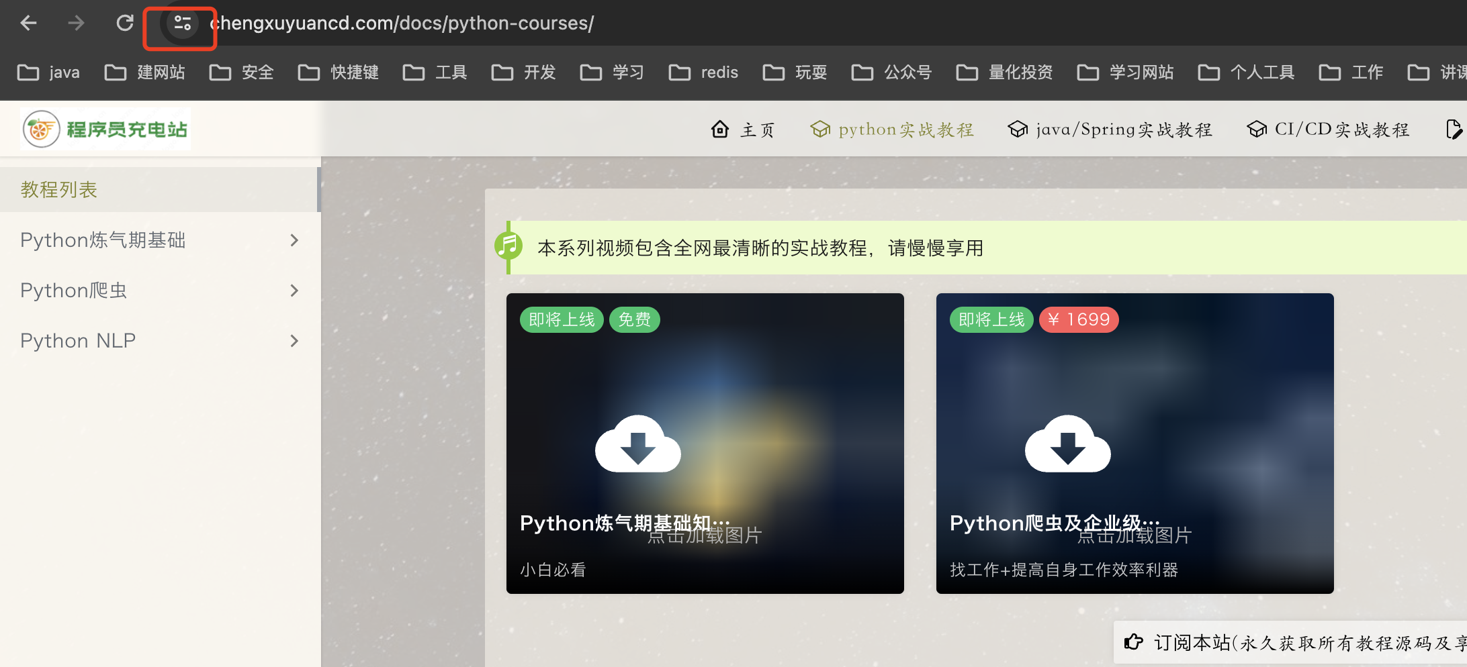1467x667 pixels.
Task: Click the ¥1699 price badge
Action: 1079,319
